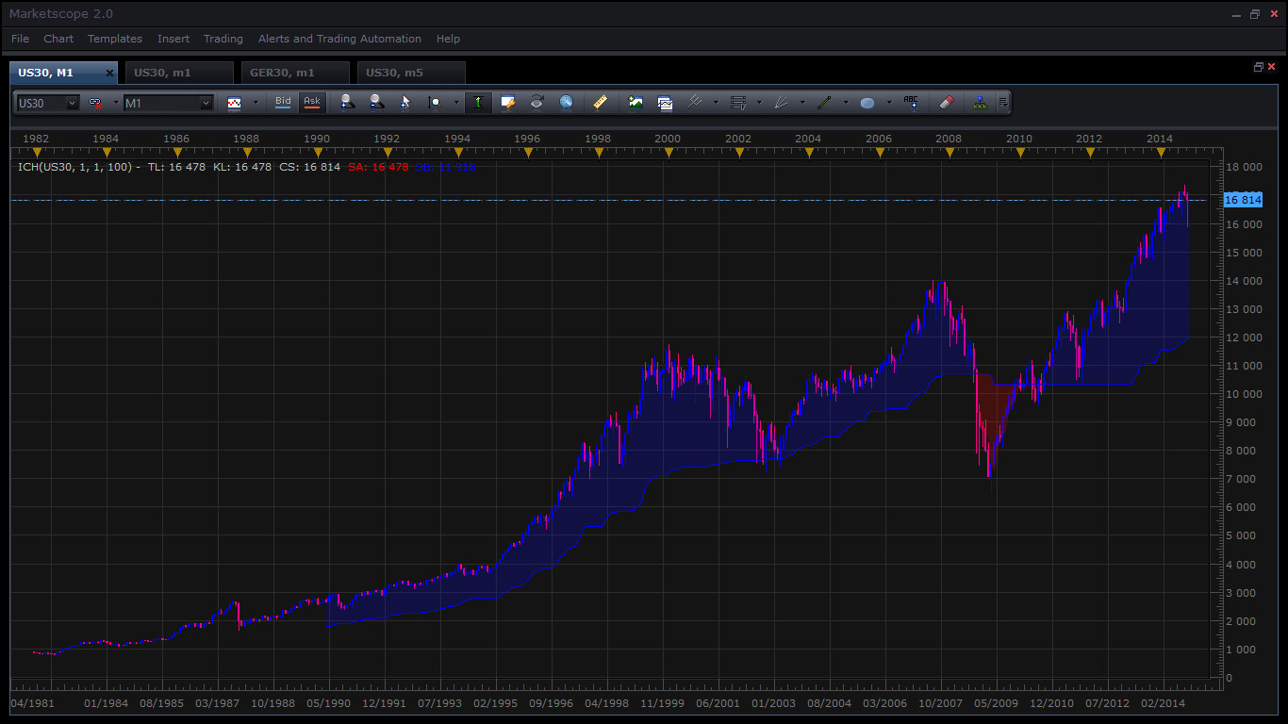Click the vertical zoom magnifier icon
Viewport: 1288px width, 724px height.
tap(435, 103)
